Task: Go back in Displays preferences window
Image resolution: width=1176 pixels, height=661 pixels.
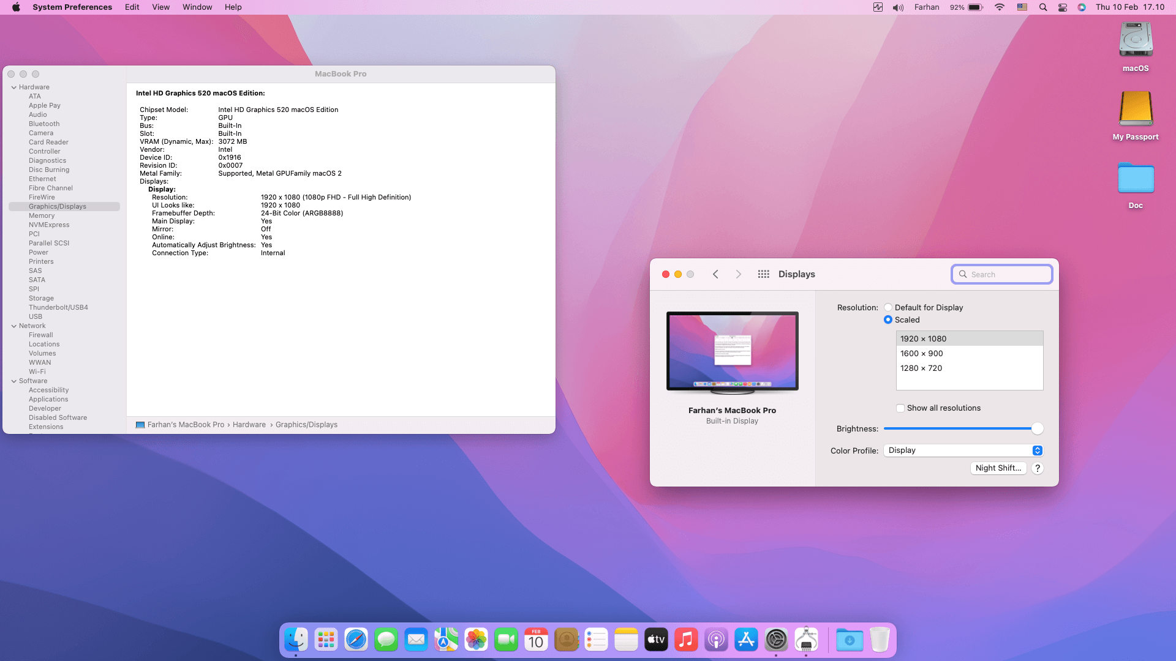Action: coord(715,274)
